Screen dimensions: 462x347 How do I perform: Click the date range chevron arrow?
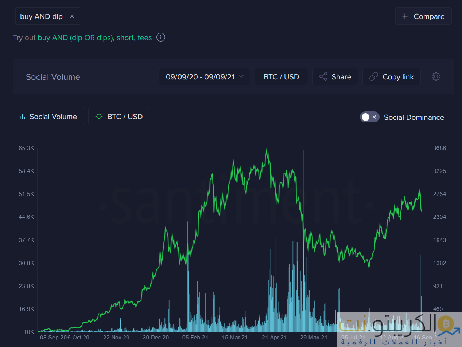241,76
